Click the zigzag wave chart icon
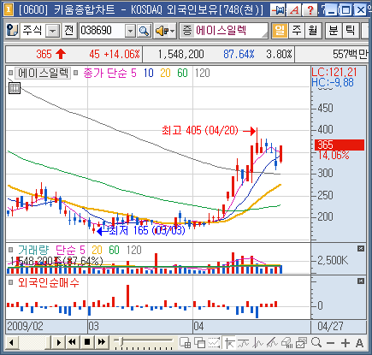 pos(257,342)
